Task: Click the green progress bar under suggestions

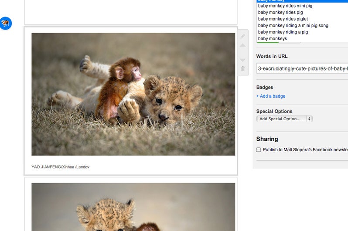Action: pos(278,42)
